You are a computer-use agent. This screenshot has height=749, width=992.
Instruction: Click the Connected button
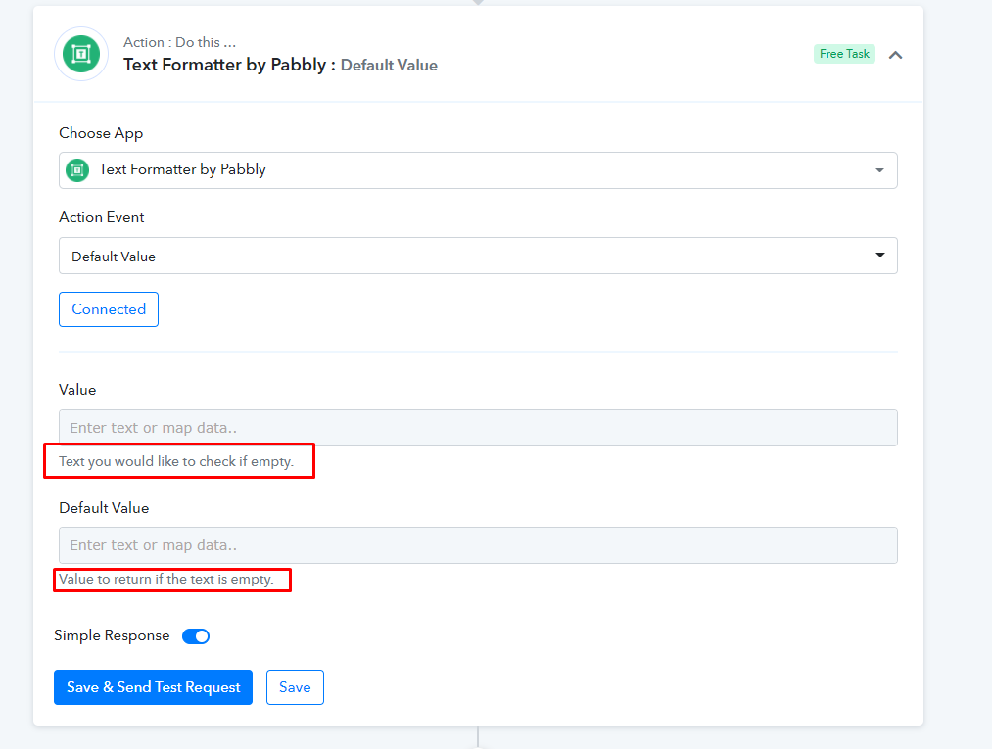[108, 309]
